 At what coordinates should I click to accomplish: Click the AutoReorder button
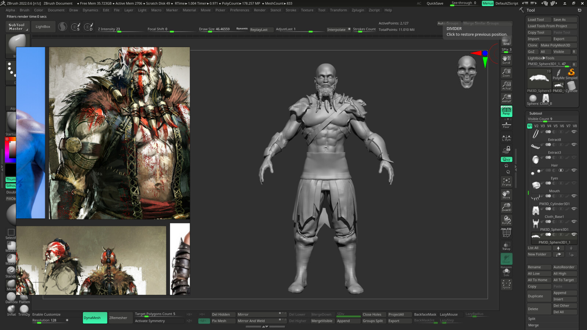coord(565,267)
